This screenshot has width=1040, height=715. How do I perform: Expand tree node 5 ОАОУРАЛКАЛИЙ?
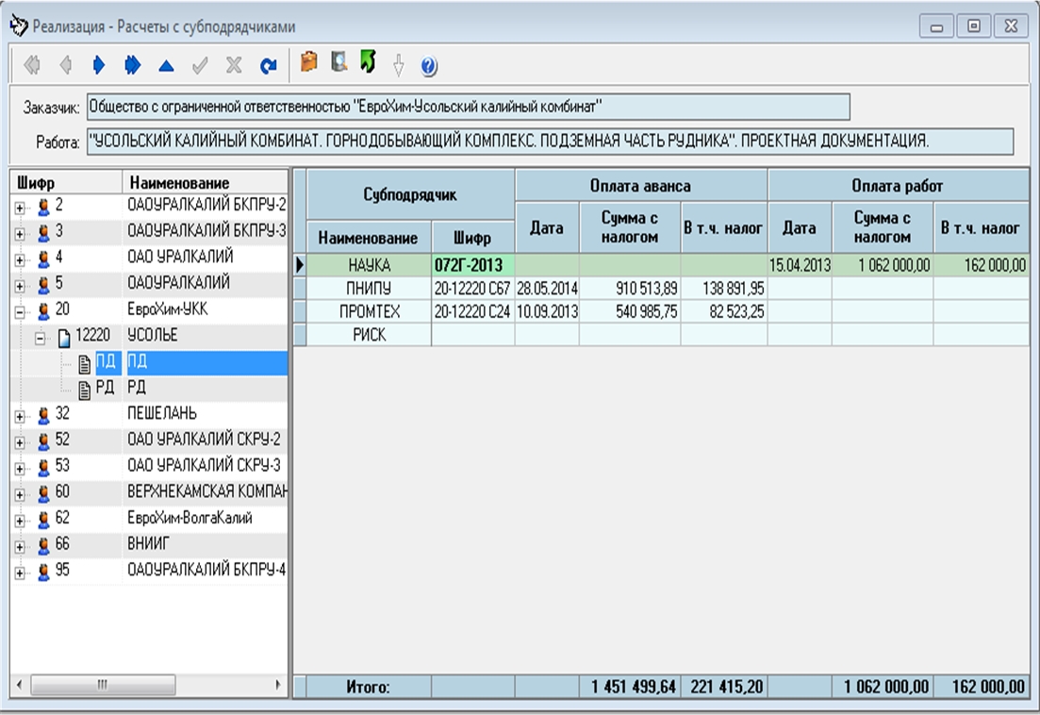20,286
